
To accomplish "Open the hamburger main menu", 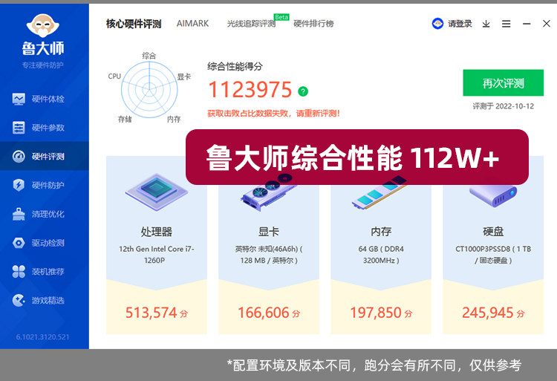I will pyautogui.click(x=506, y=24).
